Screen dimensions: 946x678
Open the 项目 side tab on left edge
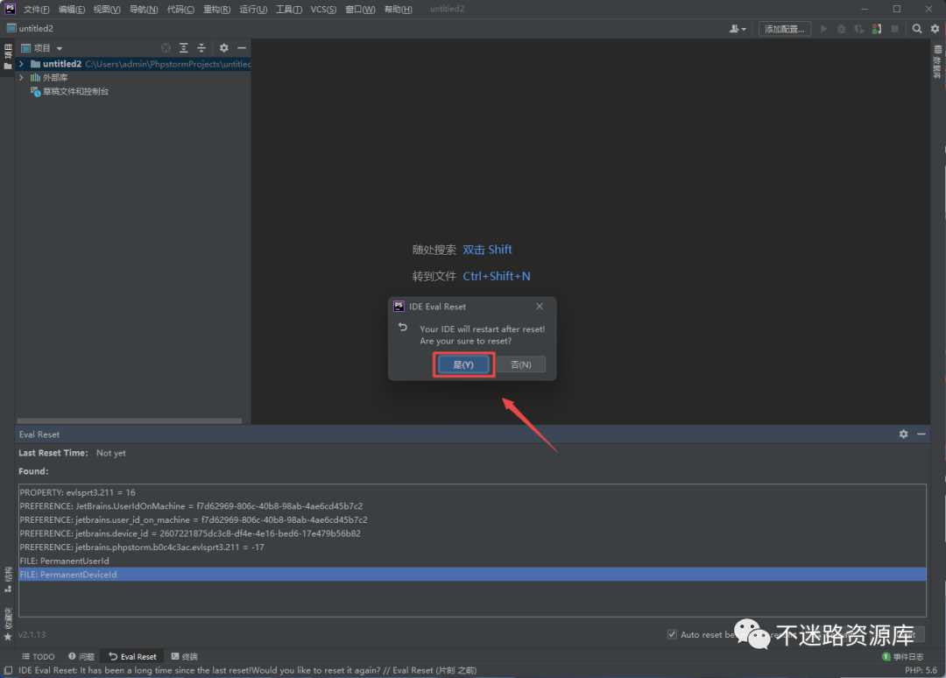point(8,56)
